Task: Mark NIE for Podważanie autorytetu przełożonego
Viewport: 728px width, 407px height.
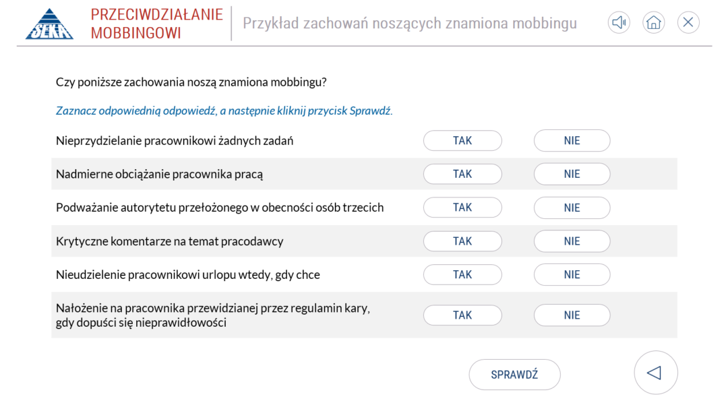Action: click(x=572, y=208)
